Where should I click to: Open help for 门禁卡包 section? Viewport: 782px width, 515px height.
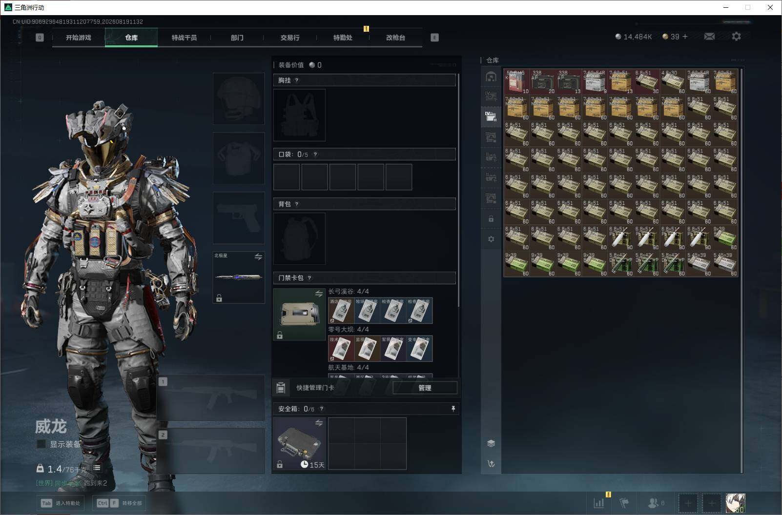(x=309, y=278)
